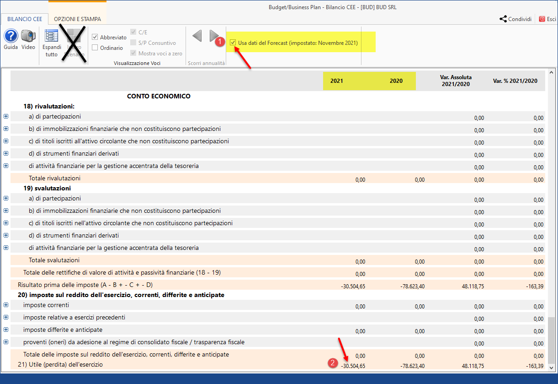Select '20) imposte sul reddito dell'esercizio' heading
The image size is (558, 384).
point(121,295)
